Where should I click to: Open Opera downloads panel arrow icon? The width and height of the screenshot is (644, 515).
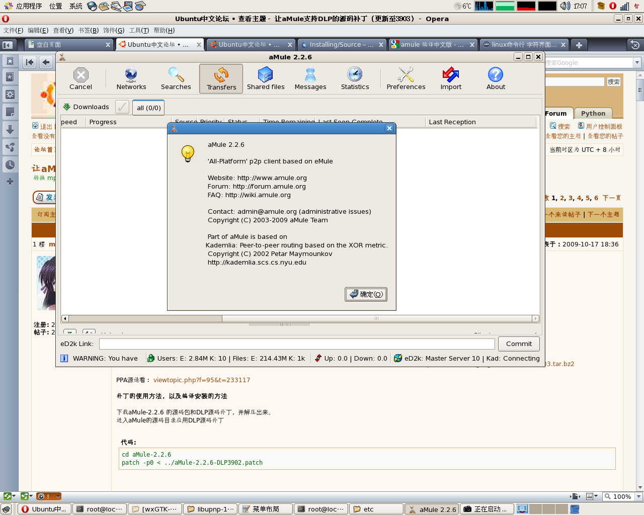(x=10, y=130)
